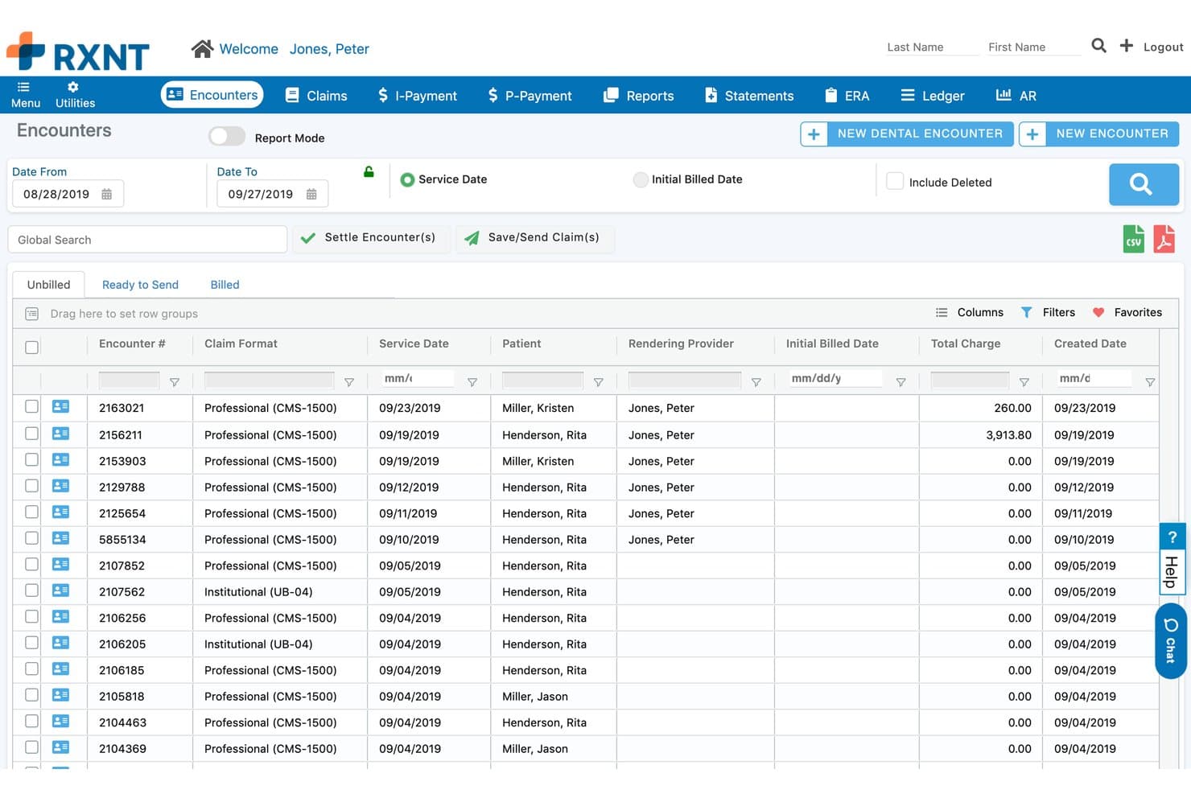
Task: Log out via Logout link
Action: coord(1163,47)
